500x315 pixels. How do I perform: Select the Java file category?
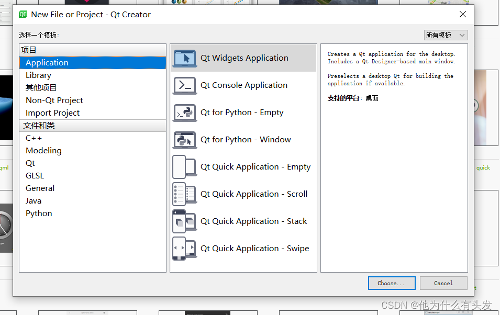pyautogui.click(x=93, y=201)
